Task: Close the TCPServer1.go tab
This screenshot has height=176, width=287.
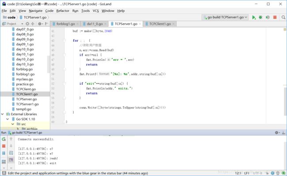Action: point(140,24)
